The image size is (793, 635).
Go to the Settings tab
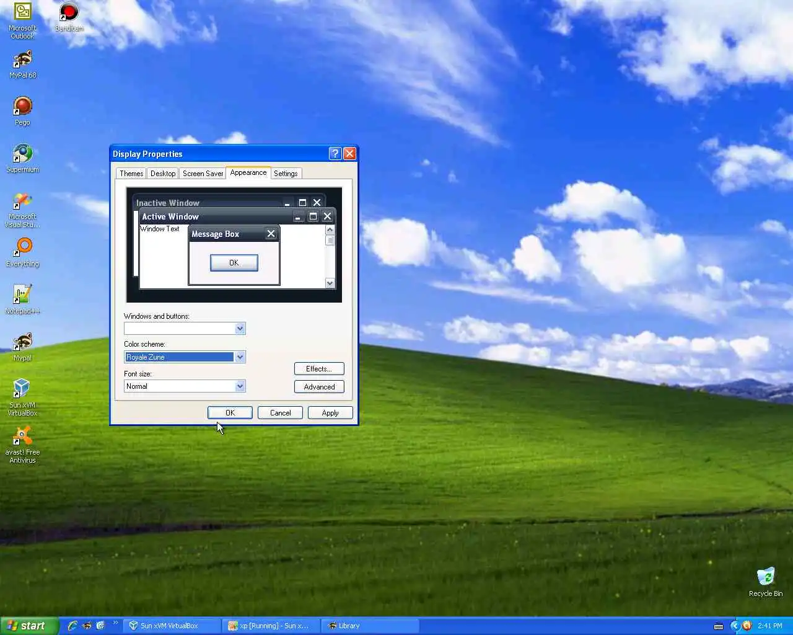(286, 174)
